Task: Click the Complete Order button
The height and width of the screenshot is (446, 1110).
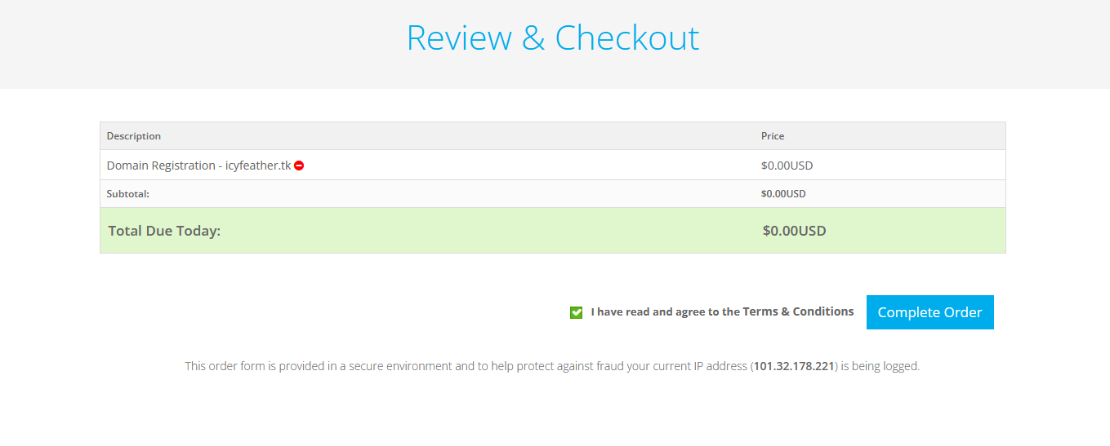Action: [929, 312]
